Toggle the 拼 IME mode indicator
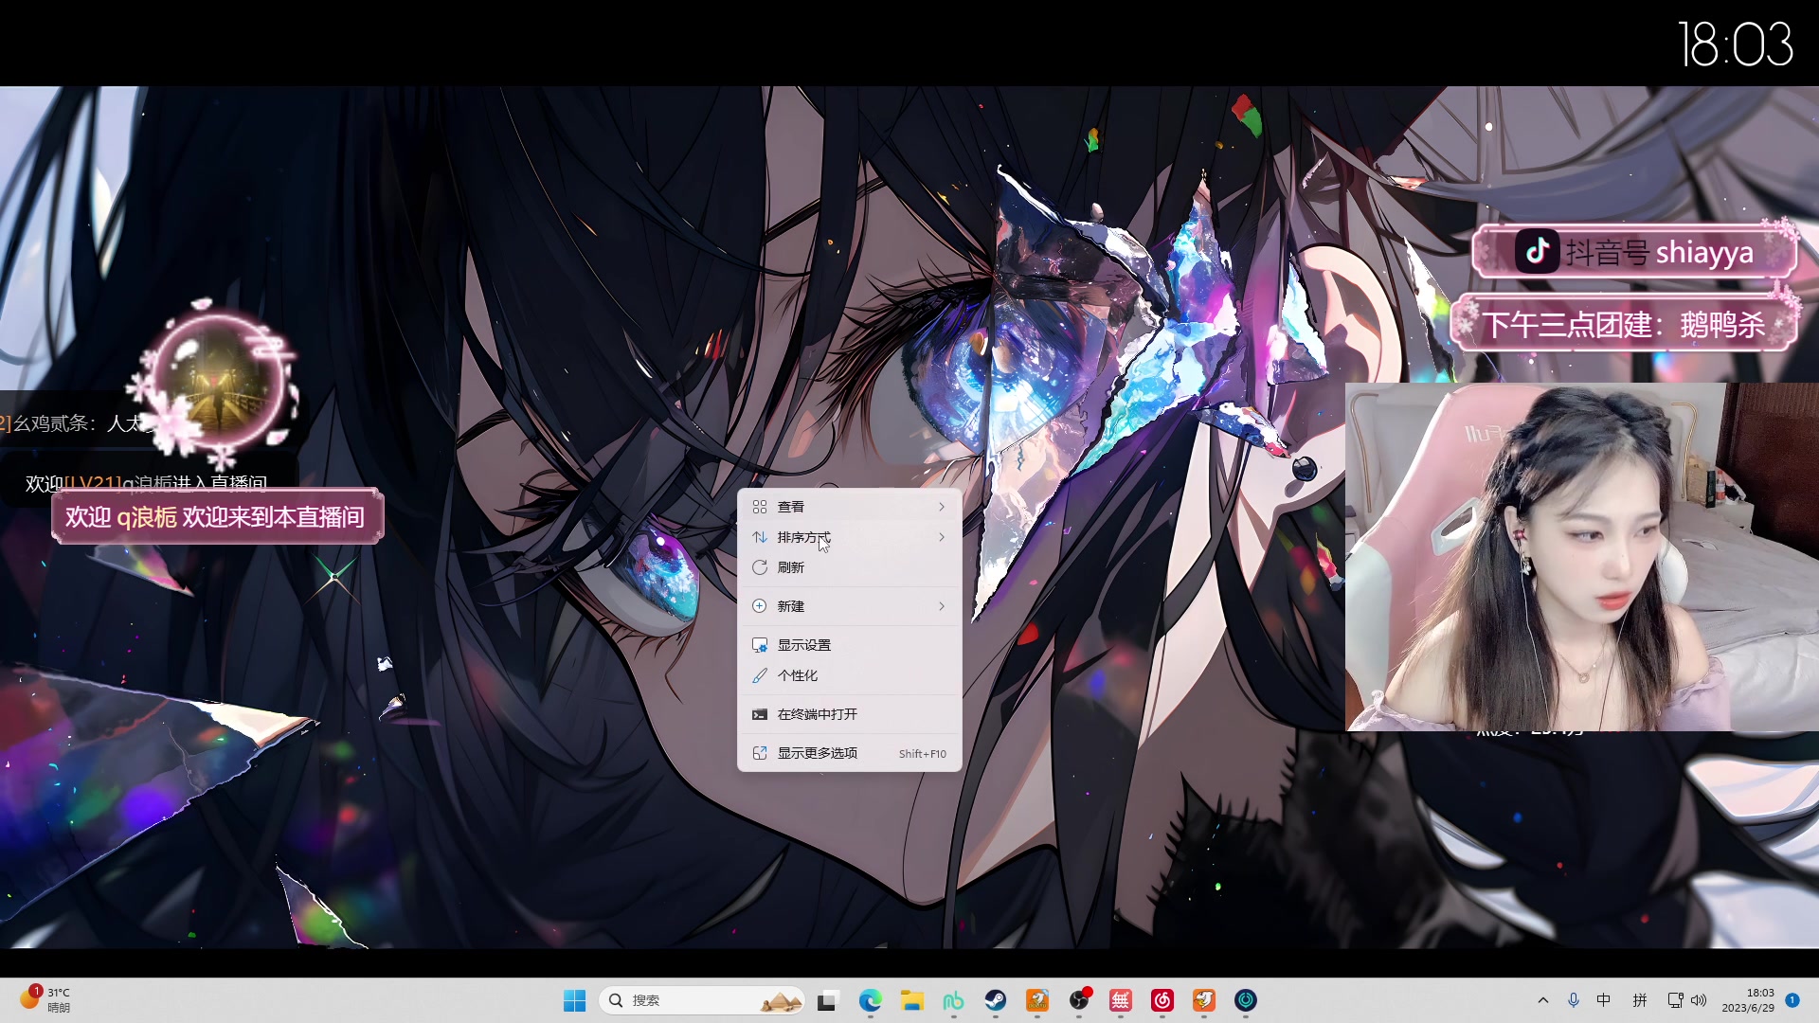This screenshot has height=1023, width=1819. [1640, 1000]
